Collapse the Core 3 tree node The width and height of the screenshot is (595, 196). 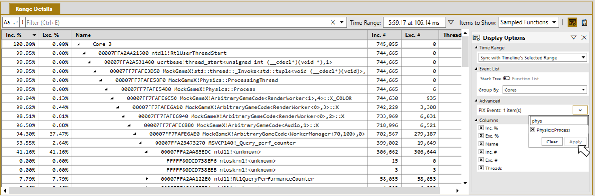pos(78,44)
